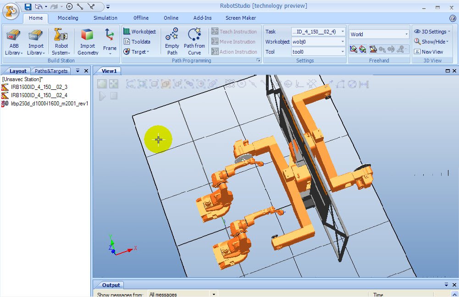
Task: Click the line segment icon in quick access toolbar
Action: pos(80,6)
